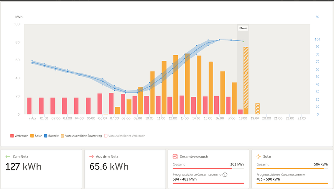Image resolution: width=334 pixels, height=189 pixels.
Task: Toggle Solar series in chart legend
Action: pyautogui.click(x=36, y=136)
